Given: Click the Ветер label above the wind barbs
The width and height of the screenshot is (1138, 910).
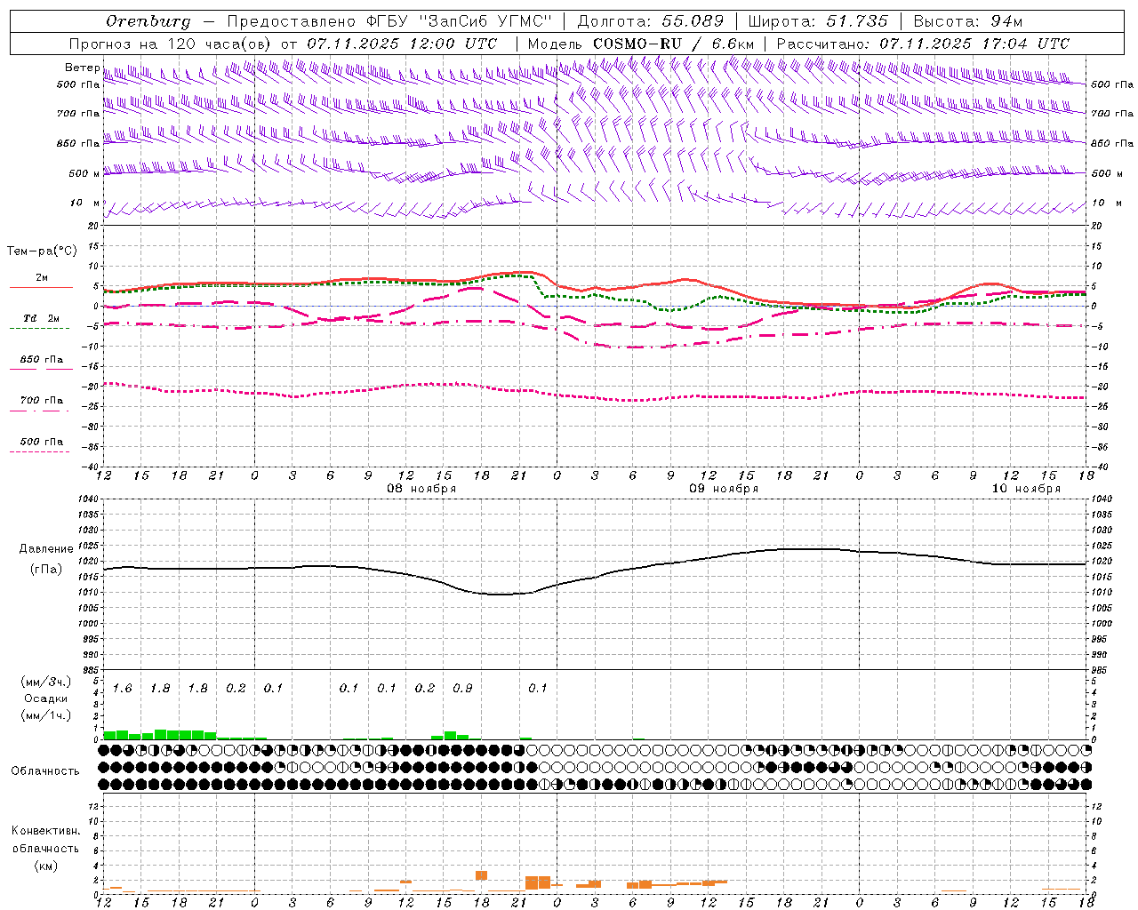Looking at the screenshot, I should coord(82,68).
